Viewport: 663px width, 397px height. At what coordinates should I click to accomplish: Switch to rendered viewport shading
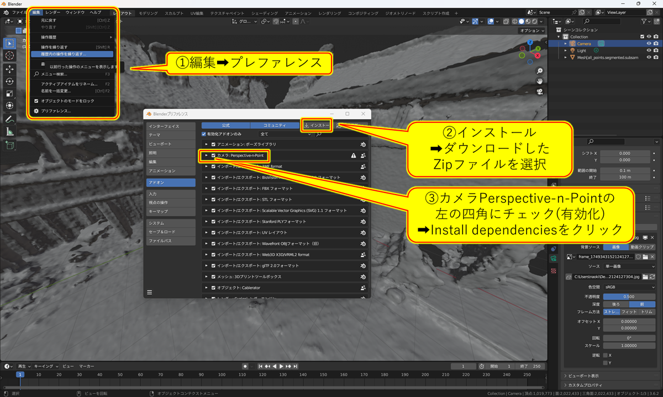tap(533, 22)
